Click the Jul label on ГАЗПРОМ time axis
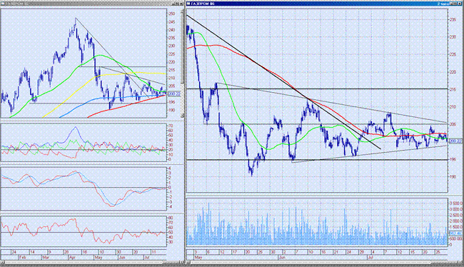 point(370,258)
